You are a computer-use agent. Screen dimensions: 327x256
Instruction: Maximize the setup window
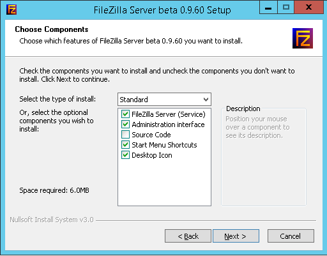click(285, 8)
